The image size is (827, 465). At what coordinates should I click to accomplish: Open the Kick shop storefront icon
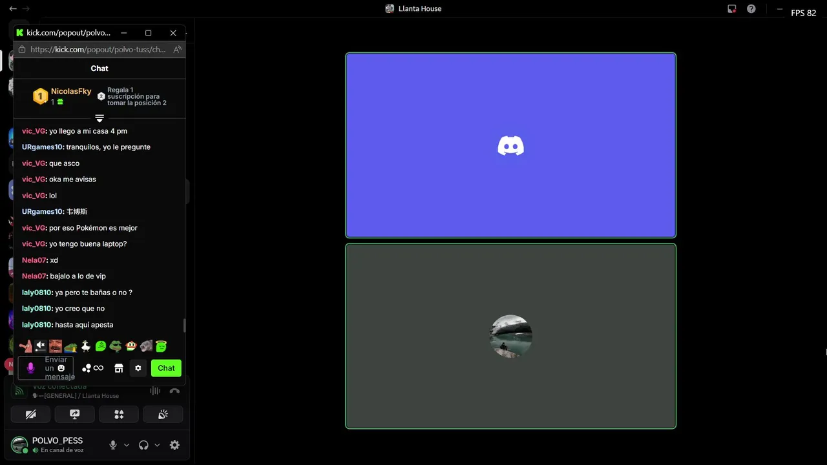pyautogui.click(x=119, y=368)
